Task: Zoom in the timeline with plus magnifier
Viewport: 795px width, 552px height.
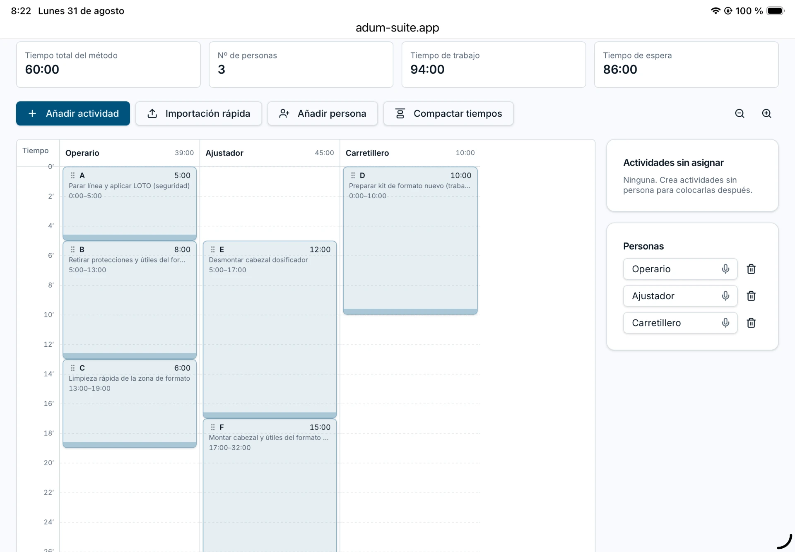Action: [x=766, y=113]
